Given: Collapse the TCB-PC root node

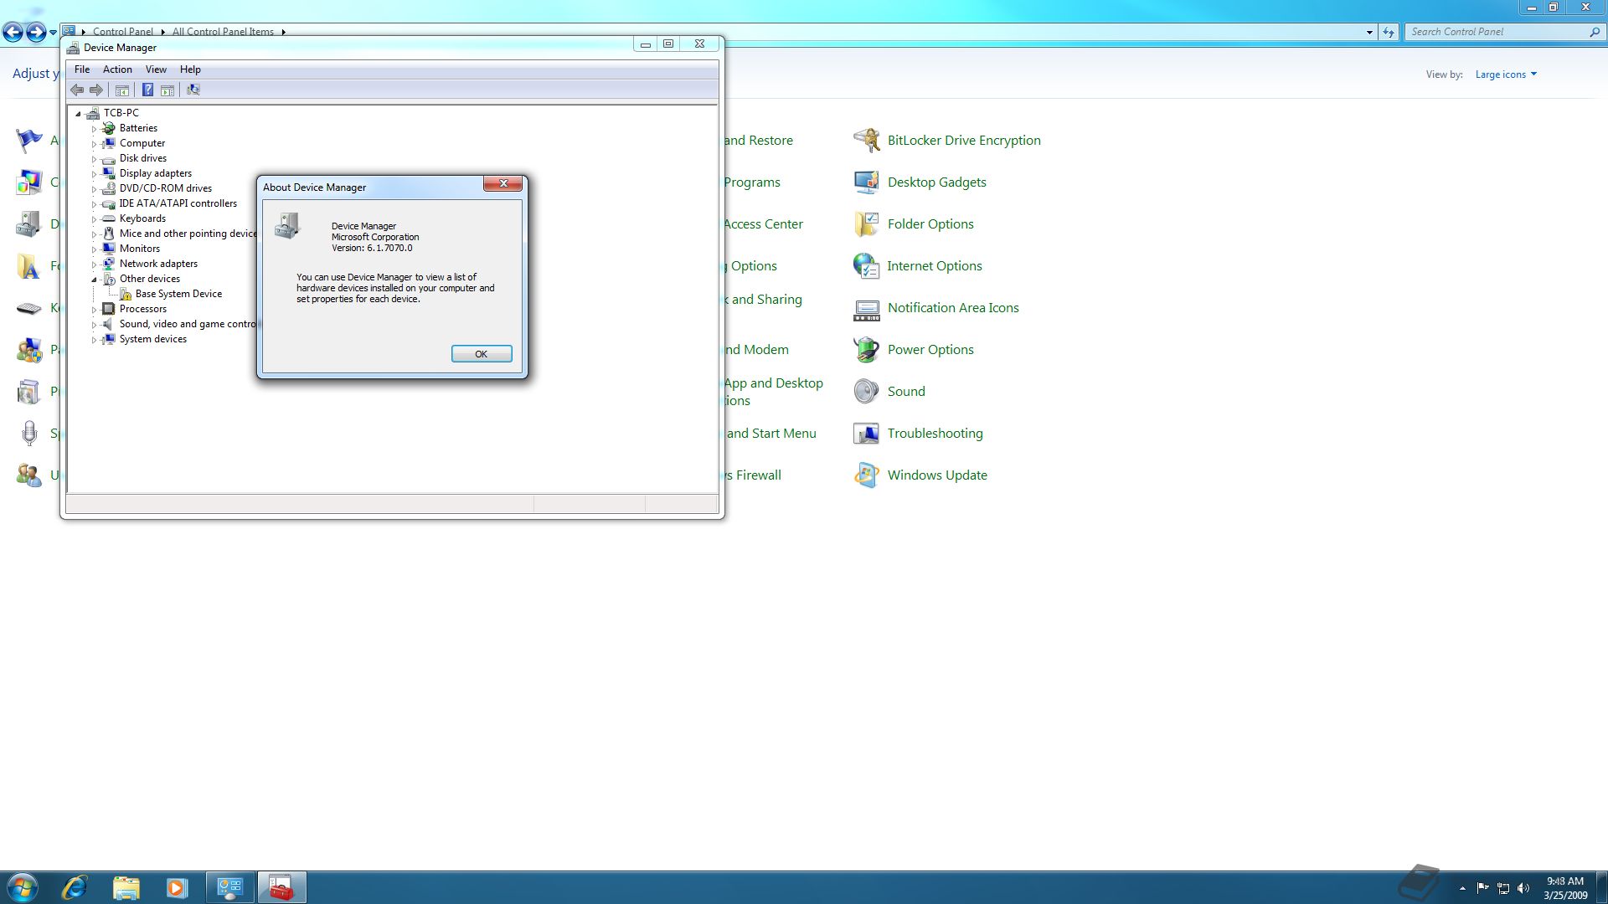Looking at the screenshot, I should (x=78, y=114).
